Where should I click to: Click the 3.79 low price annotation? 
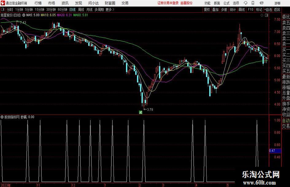coord(150,110)
